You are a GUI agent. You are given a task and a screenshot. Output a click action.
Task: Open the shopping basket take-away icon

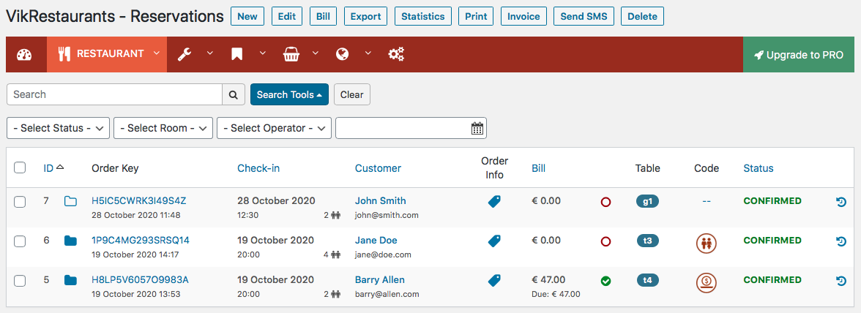pyautogui.click(x=291, y=53)
